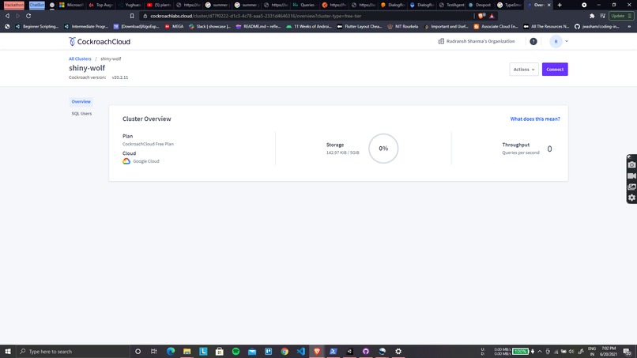637x358 pixels.
Task: Open Trello from taskbar
Action: tap(268, 352)
